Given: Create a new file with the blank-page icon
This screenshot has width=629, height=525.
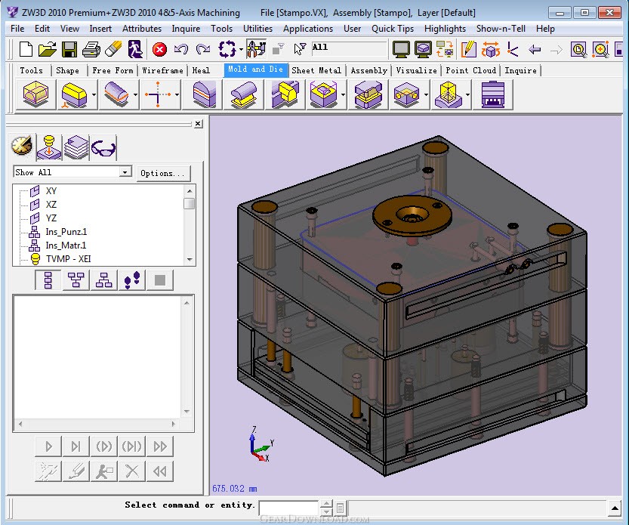Looking at the screenshot, I should coord(26,49).
